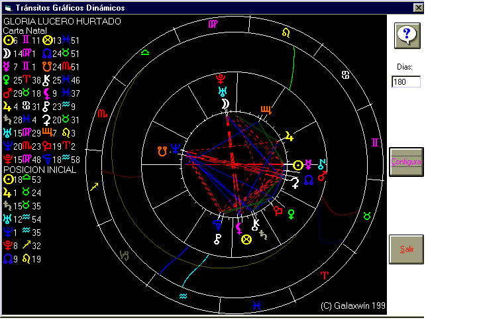Close the Tránsitos Gráficos Dinámicos window

click(x=418, y=7)
